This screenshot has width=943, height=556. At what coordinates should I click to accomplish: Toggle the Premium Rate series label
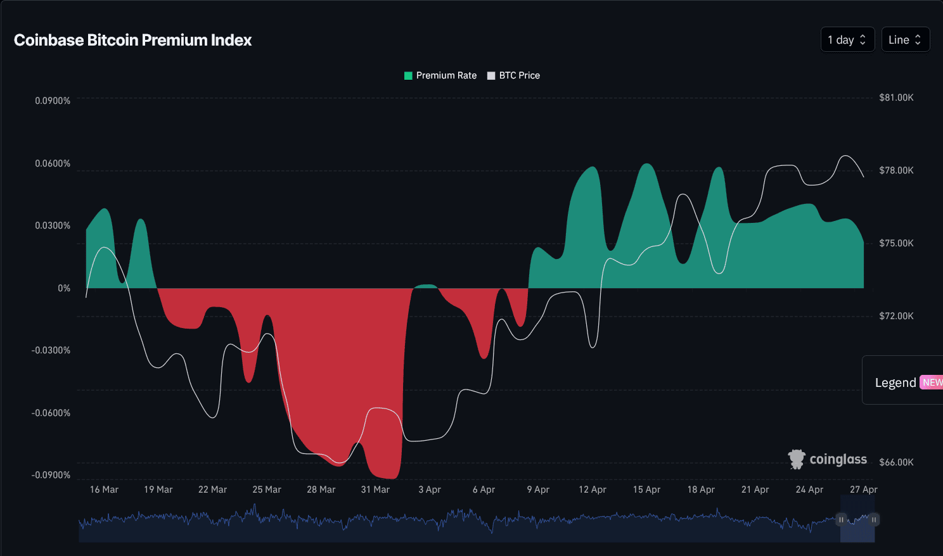click(446, 75)
